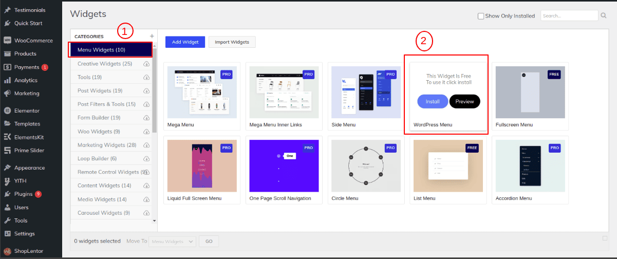Select the Side Menu widget thumbnail

366,92
